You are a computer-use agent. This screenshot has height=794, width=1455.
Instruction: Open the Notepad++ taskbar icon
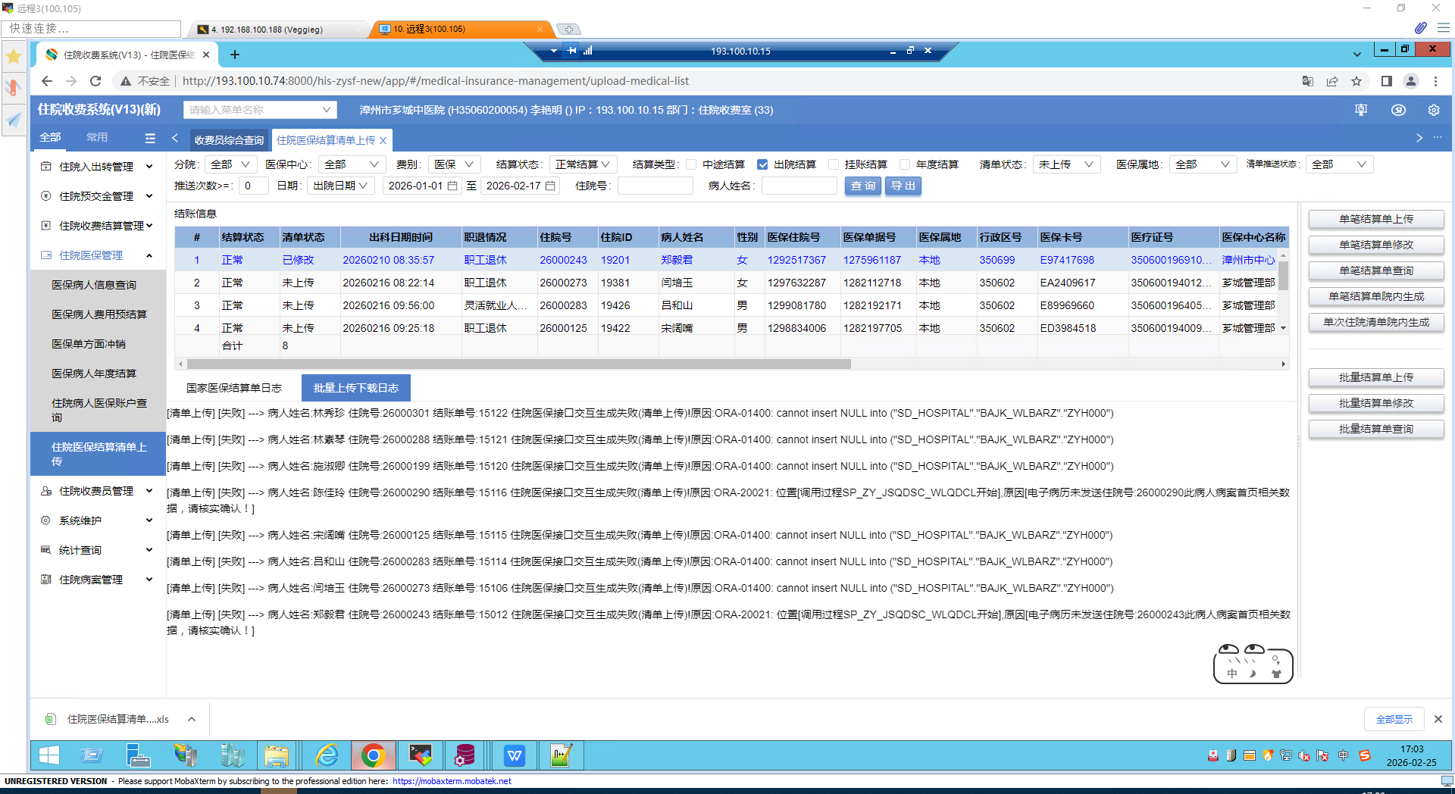point(561,755)
